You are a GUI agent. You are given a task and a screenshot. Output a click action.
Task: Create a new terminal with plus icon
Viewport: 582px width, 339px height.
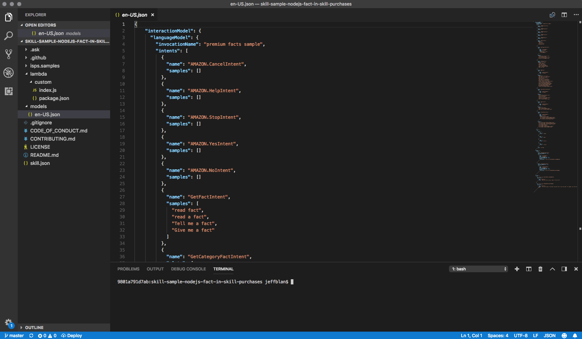coord(517,269)
